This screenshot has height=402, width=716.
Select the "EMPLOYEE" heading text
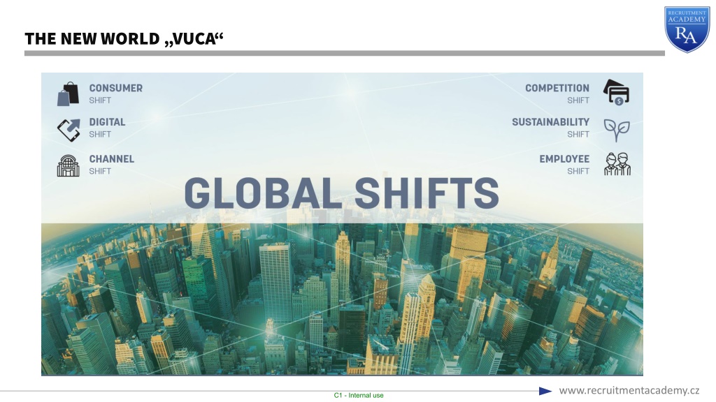tap(564, 159)
